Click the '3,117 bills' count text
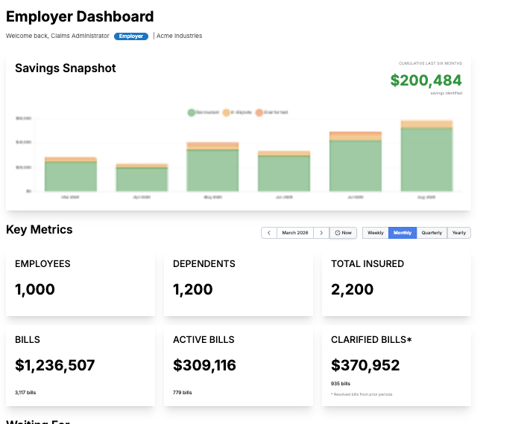530x424 pixels. coord(25,393)
